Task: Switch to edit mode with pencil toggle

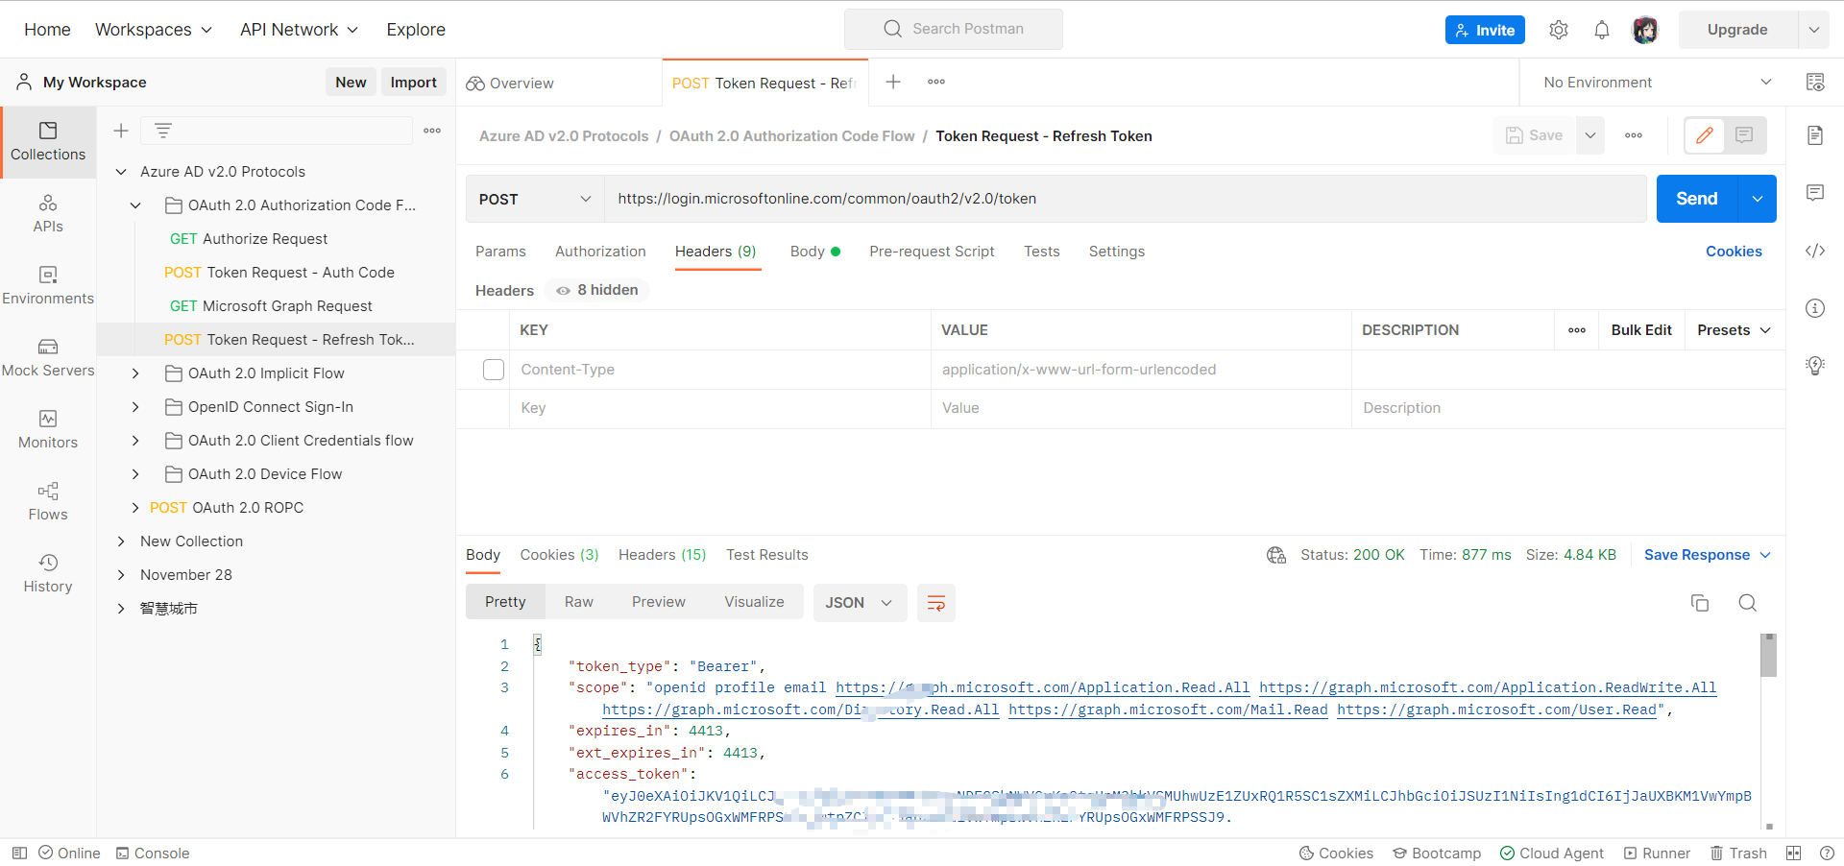Action: (x=1705, y=135)
